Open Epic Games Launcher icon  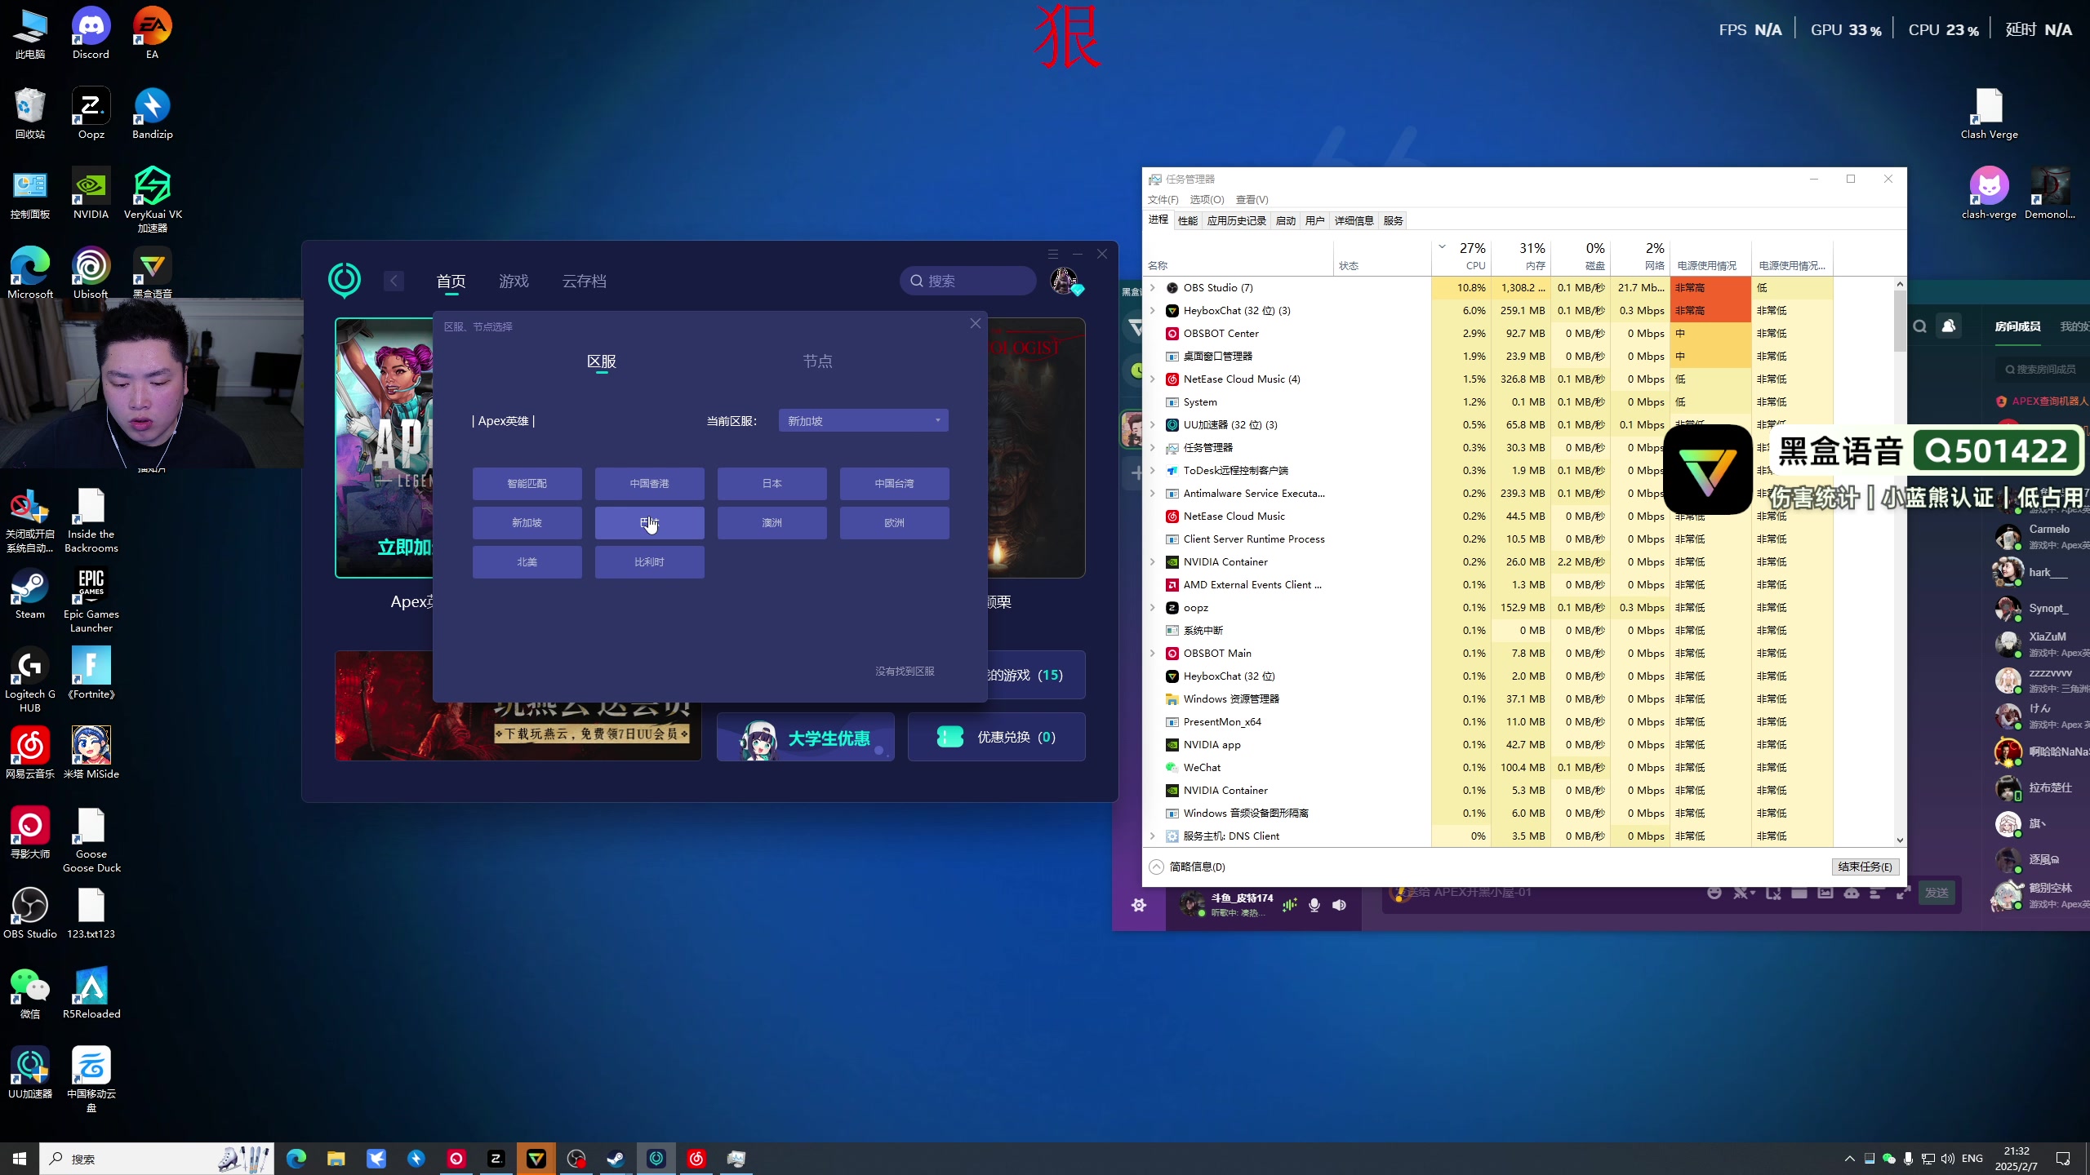click(x=91, y=600)
